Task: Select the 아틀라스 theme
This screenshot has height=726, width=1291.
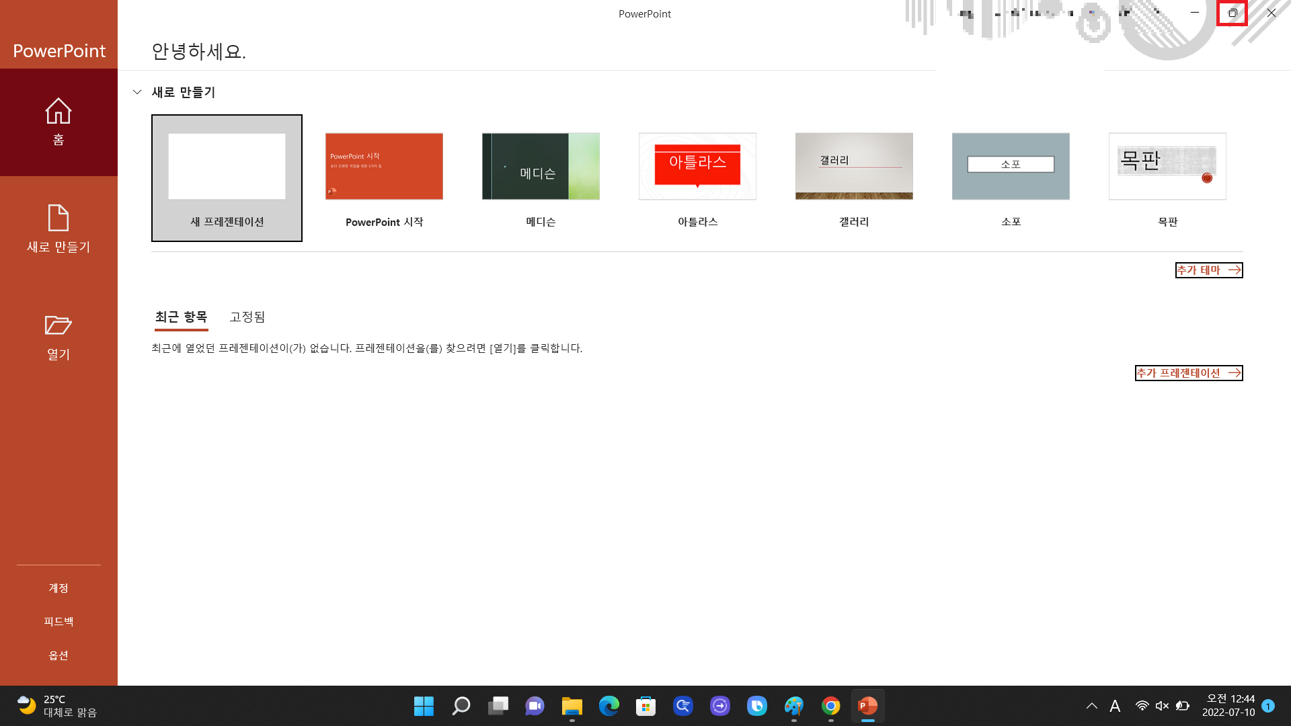Action: pos(697,167)
